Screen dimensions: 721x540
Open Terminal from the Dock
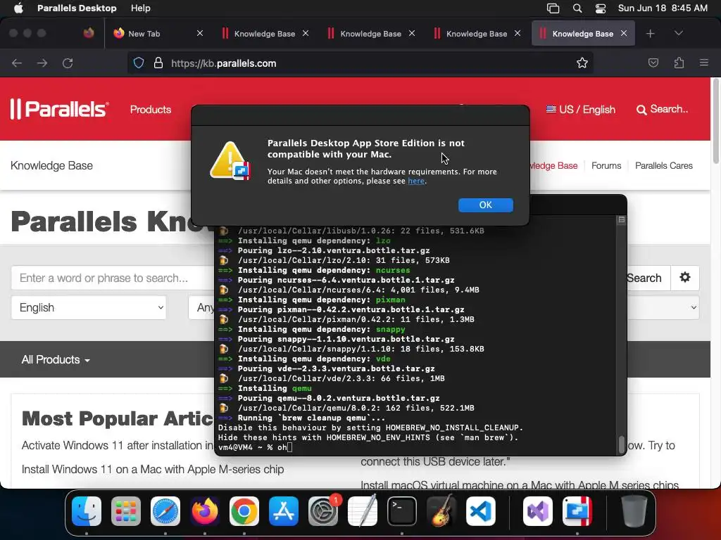coord(402,511)
